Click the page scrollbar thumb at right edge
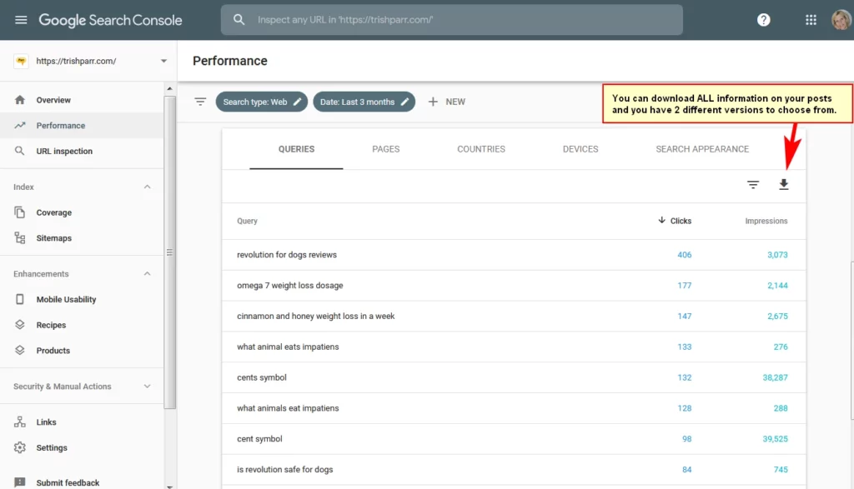Image resolution: width=854 pixels, height=489 pixels. pos(851,340)
